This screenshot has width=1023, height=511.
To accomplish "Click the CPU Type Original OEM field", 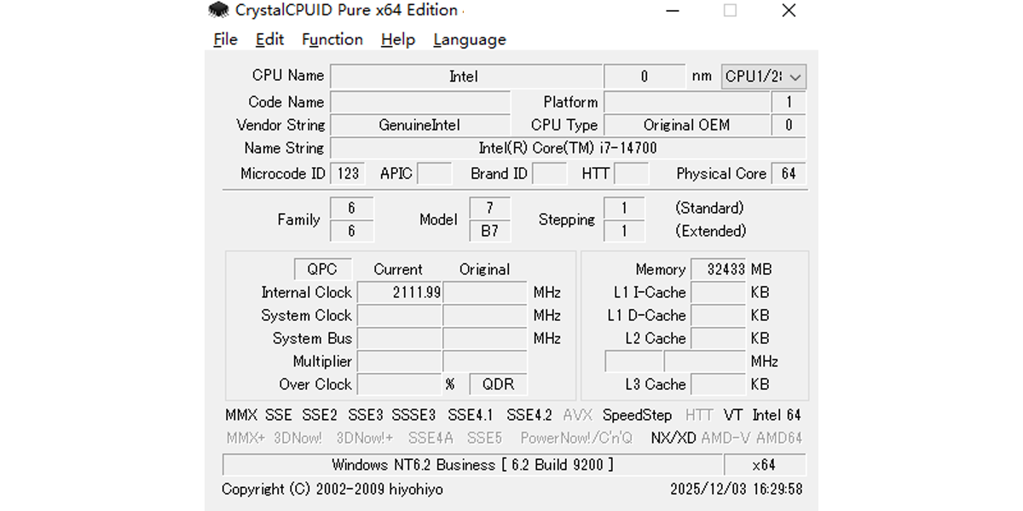I will click(686, 125).
